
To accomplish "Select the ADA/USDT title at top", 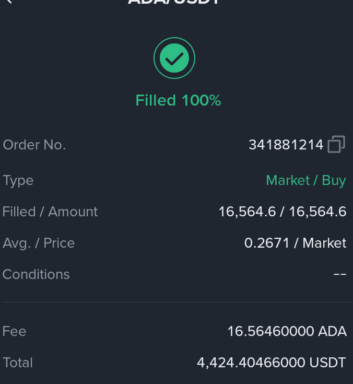I will coord(174,2).
